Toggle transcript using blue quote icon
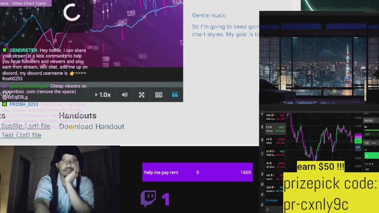379x213 pixels. tap(175, 95)
